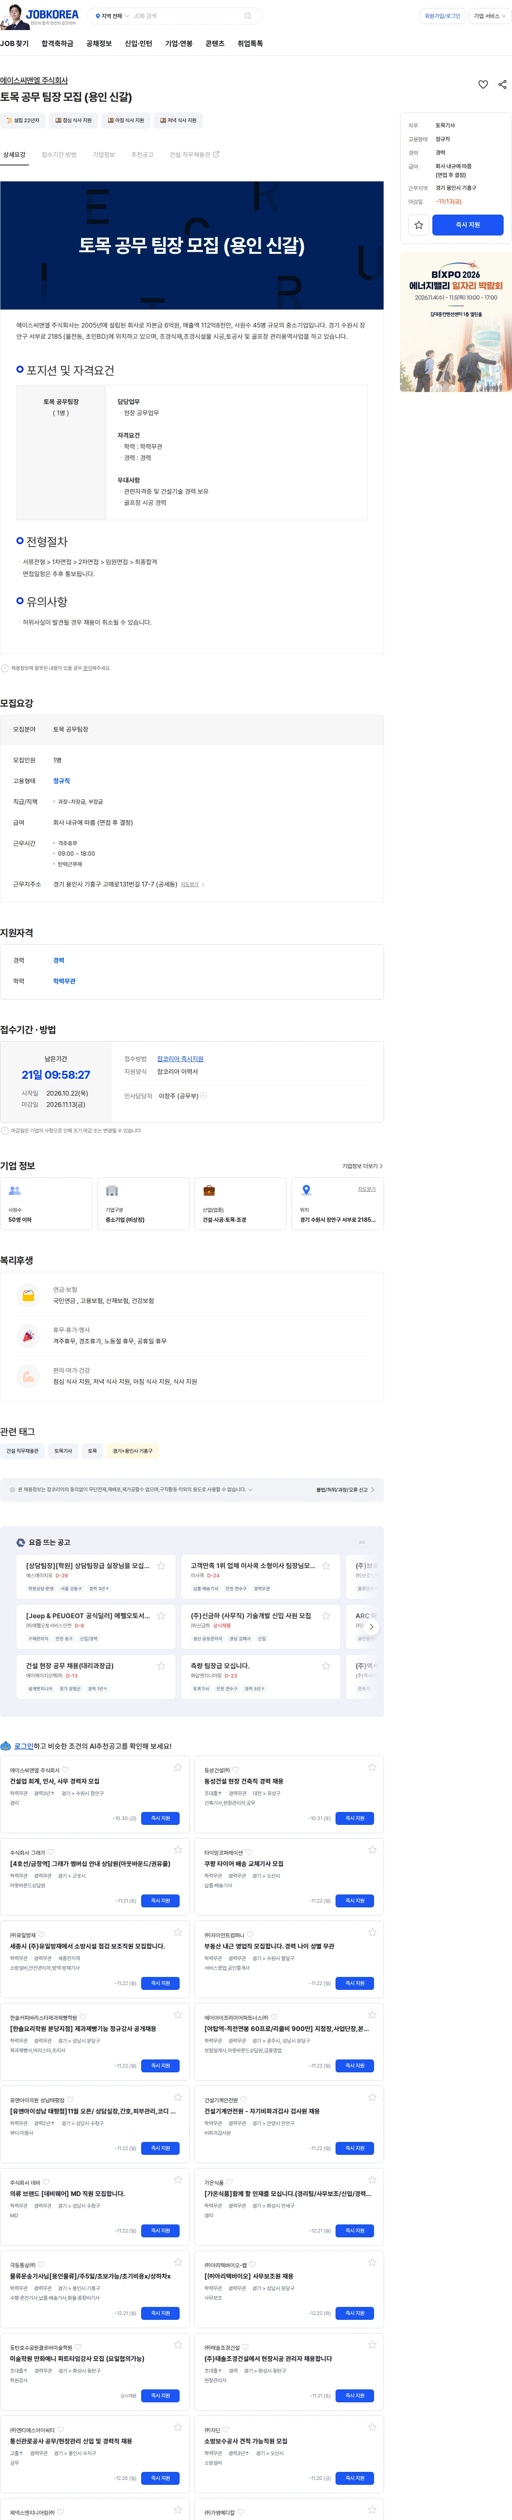Click the 경기>용인시 기흥구 tag
This screenshot has width=512, height=2520.
point(133,1451)
